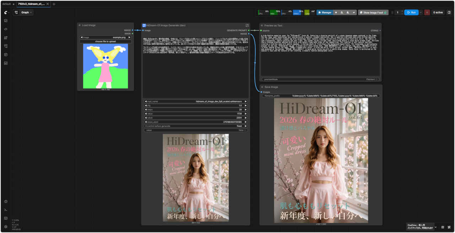This screenshot has height=233, width=455.
Task: Click the first lock-like icon after the star
Action: click(342, 12)
